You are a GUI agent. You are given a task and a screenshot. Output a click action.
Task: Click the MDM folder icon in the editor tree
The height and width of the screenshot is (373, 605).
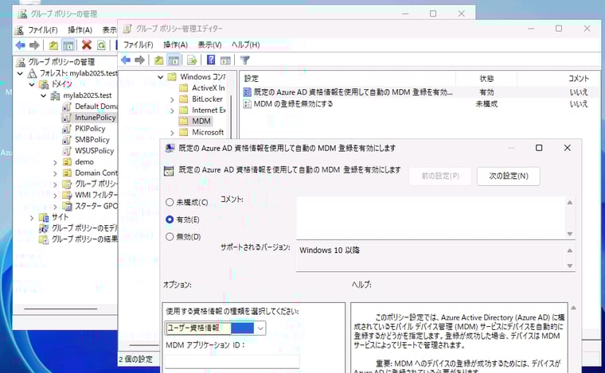(x=184, y=122)
